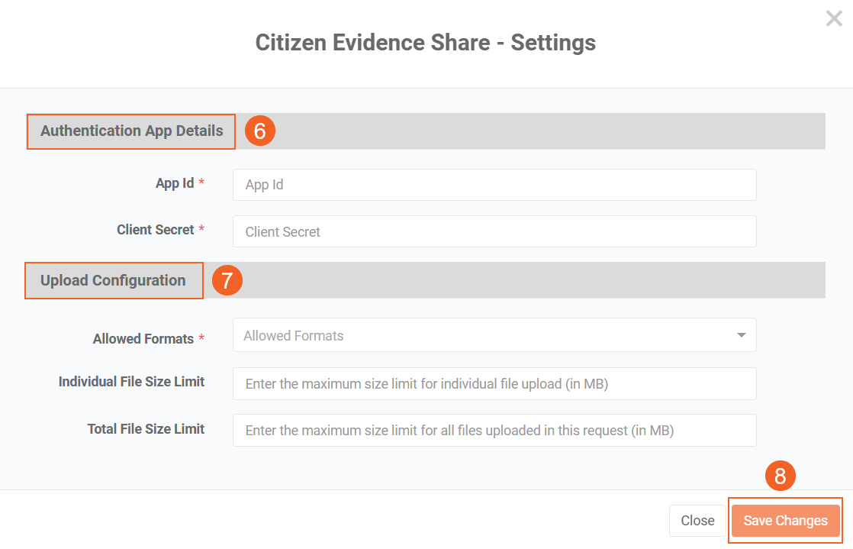
Task: Close the settings dialog with the X icon
Action: click(833, 19)
